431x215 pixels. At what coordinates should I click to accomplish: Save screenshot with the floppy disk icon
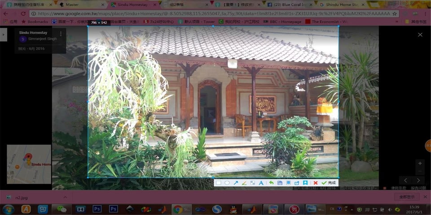[x=280, y=183]
